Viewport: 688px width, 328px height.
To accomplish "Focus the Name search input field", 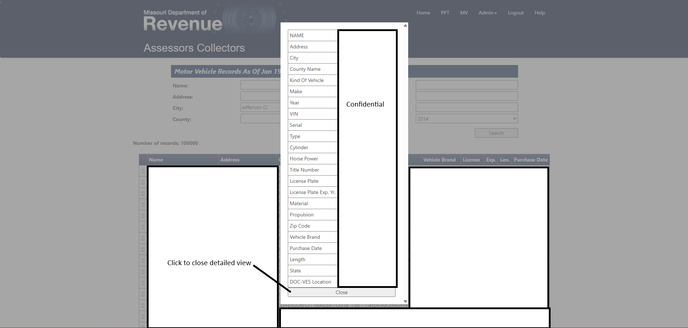I will 260,85.
